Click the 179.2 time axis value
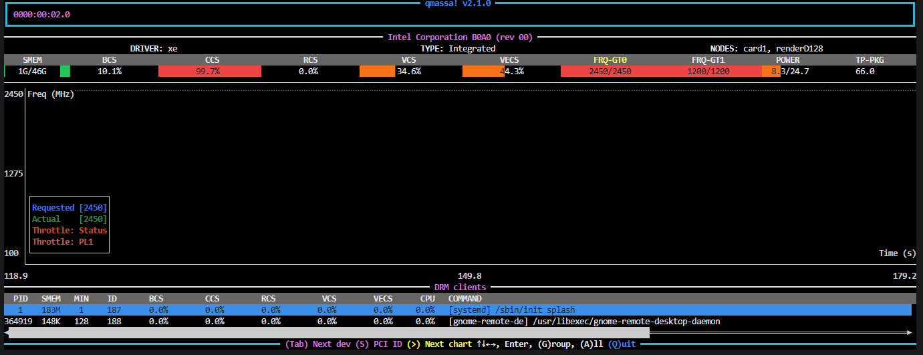 point(904,276)
